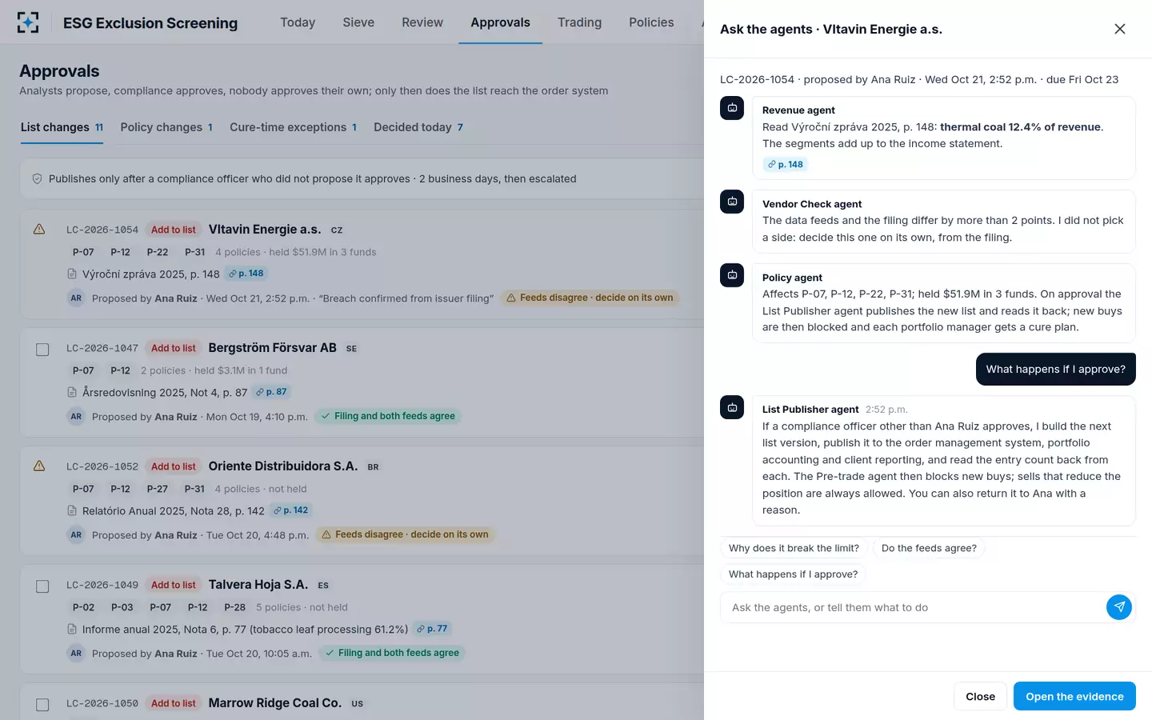Screen dimensions: 1152x720
Task: Click the Vendor Check agent avatar icon
Action: (732, 202)
